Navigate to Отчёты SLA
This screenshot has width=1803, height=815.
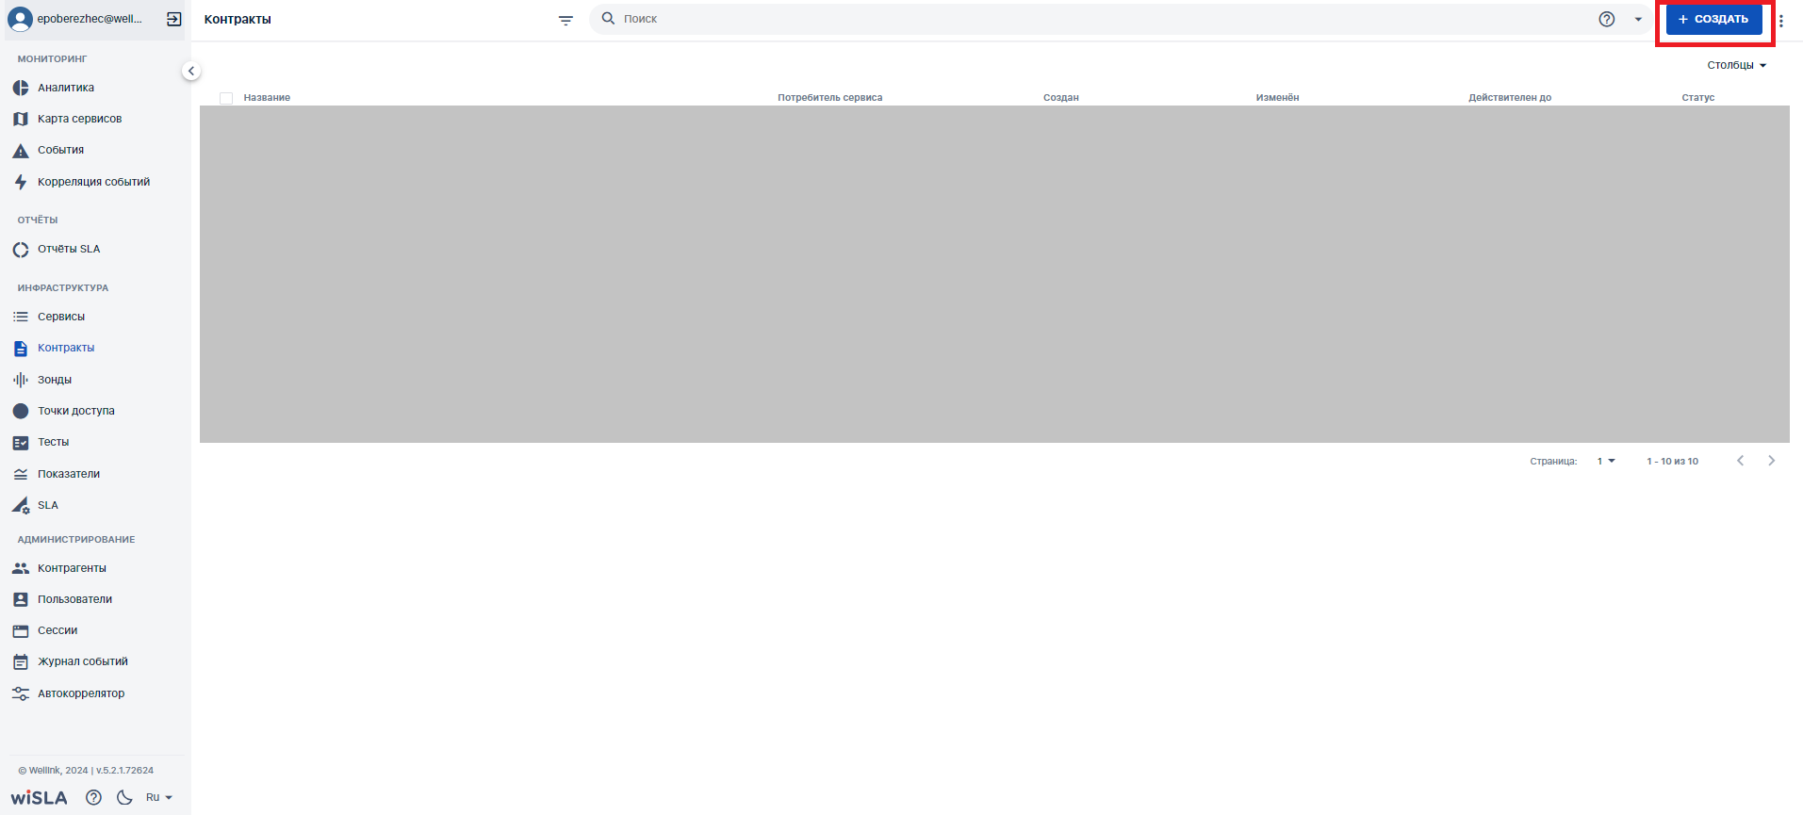[69, 249]
